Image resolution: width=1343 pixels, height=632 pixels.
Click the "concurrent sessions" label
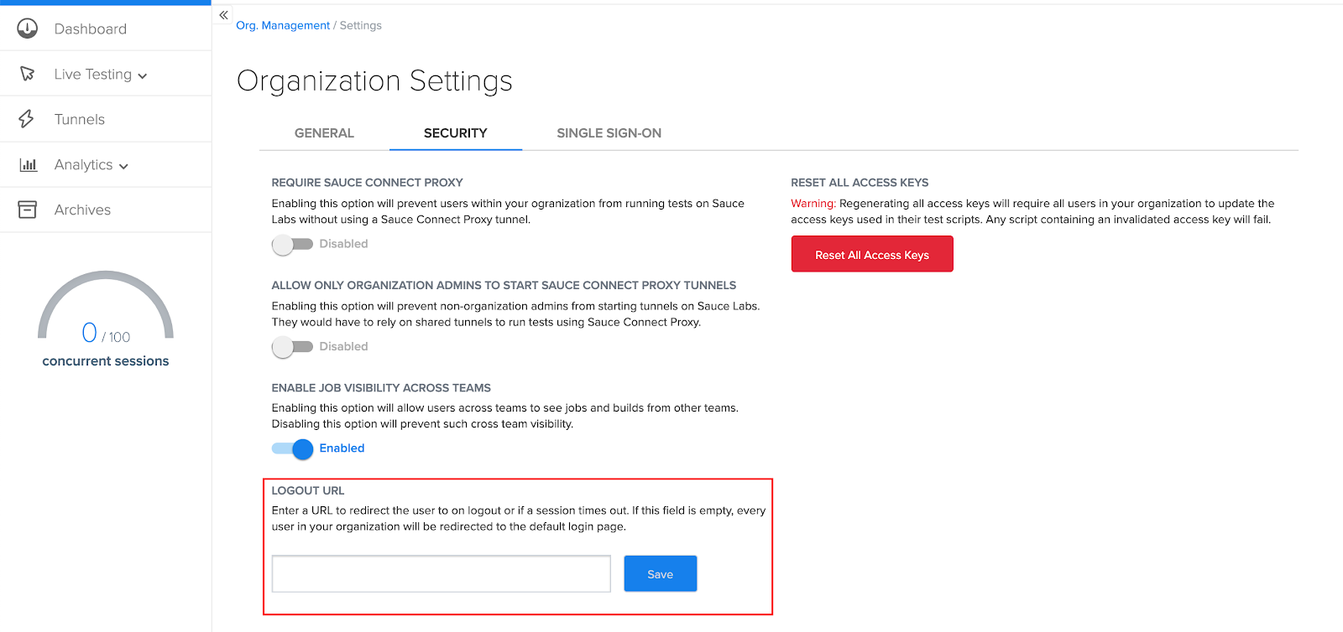[106, 361]
